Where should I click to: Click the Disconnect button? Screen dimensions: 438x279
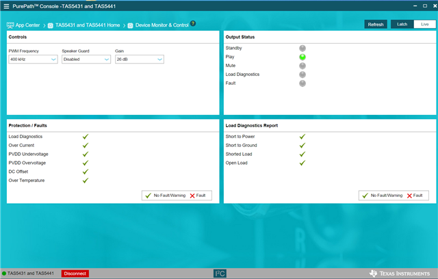pyautogui.click(x=75, y=274)
